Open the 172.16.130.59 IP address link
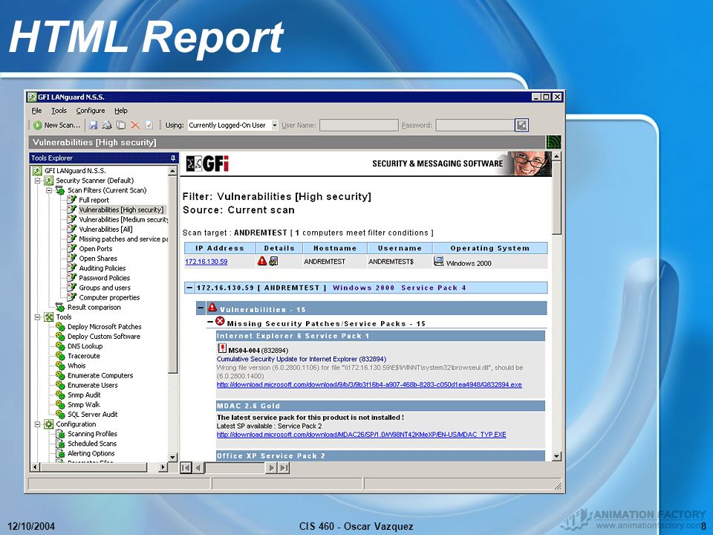This screenshot has height=535, width=713. [x=206, y=262]
